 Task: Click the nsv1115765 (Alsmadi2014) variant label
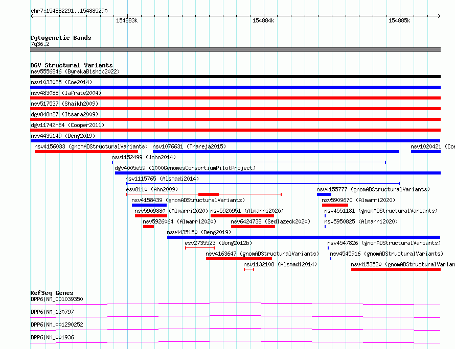(x=162, y=179)
